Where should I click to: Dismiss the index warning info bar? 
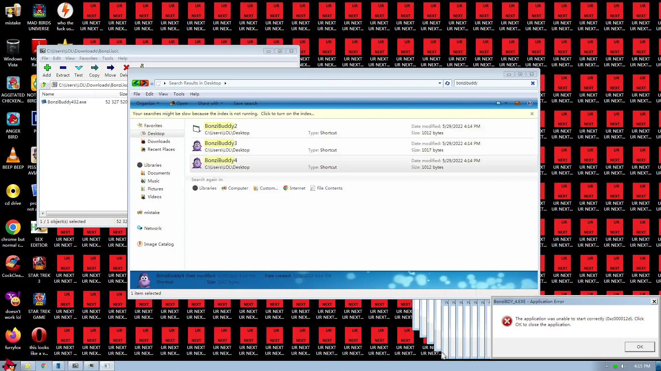(x=532, y=114)
